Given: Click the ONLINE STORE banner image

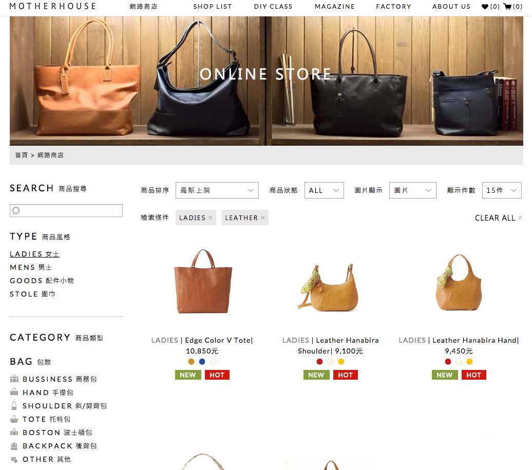Looking at the screenshot, I should (x=267, y=81).
